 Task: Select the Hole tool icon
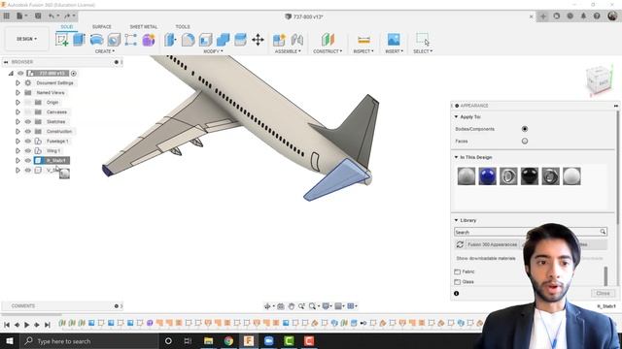click(x=114, y=40)
